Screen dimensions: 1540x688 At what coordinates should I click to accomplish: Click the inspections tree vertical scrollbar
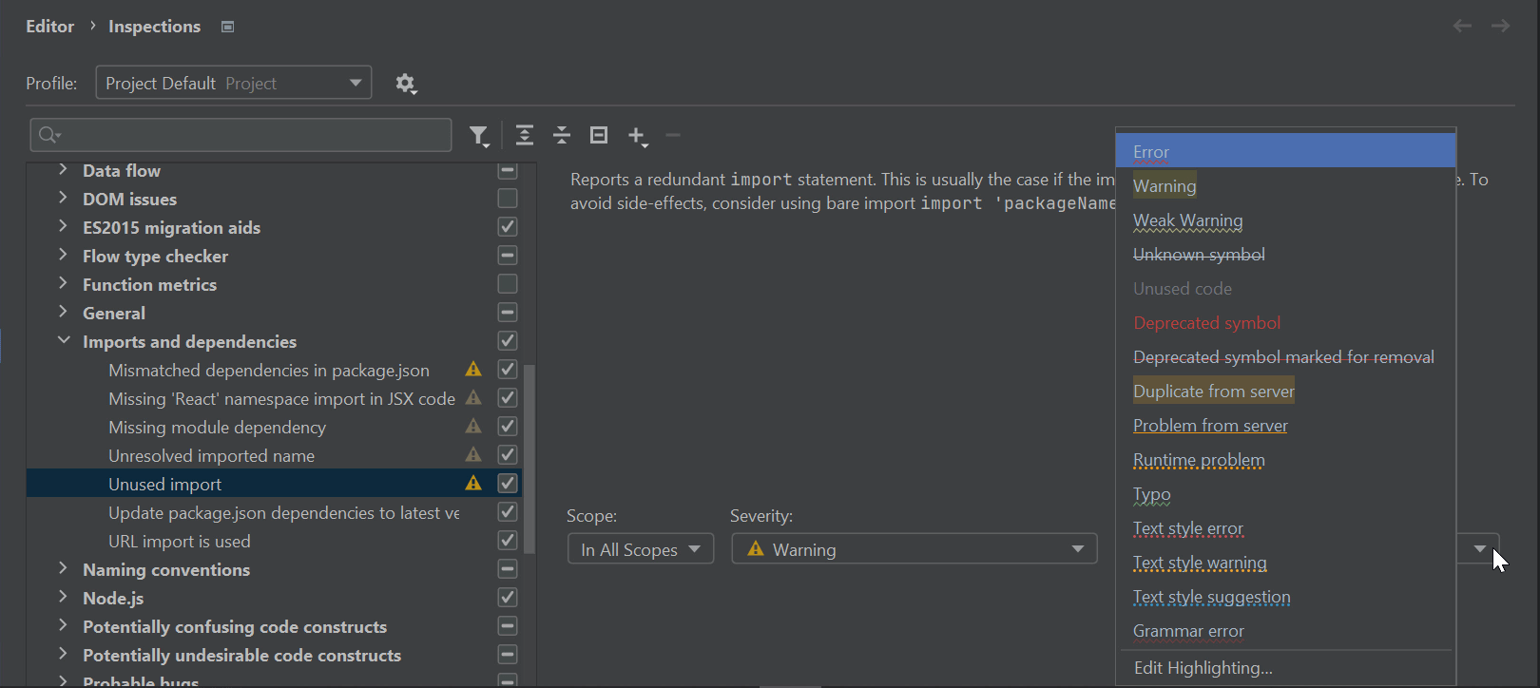tap(529, 428)
